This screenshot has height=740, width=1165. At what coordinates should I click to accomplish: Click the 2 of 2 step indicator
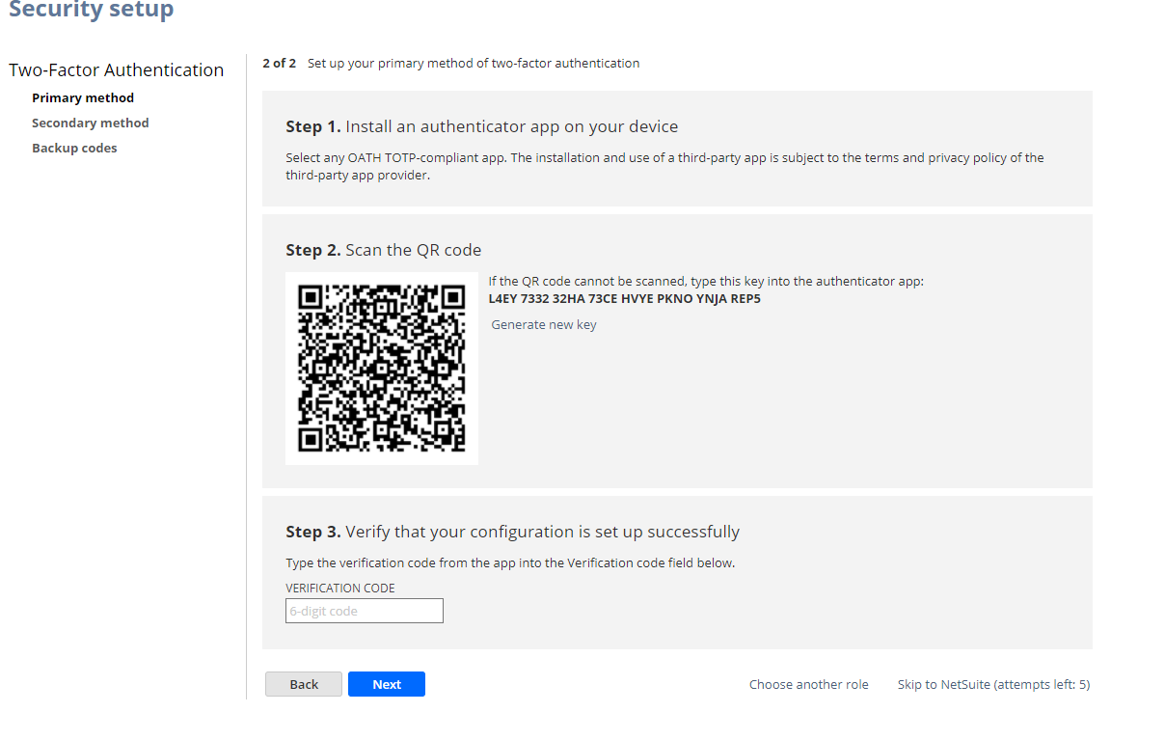click(x=279, y=64)
